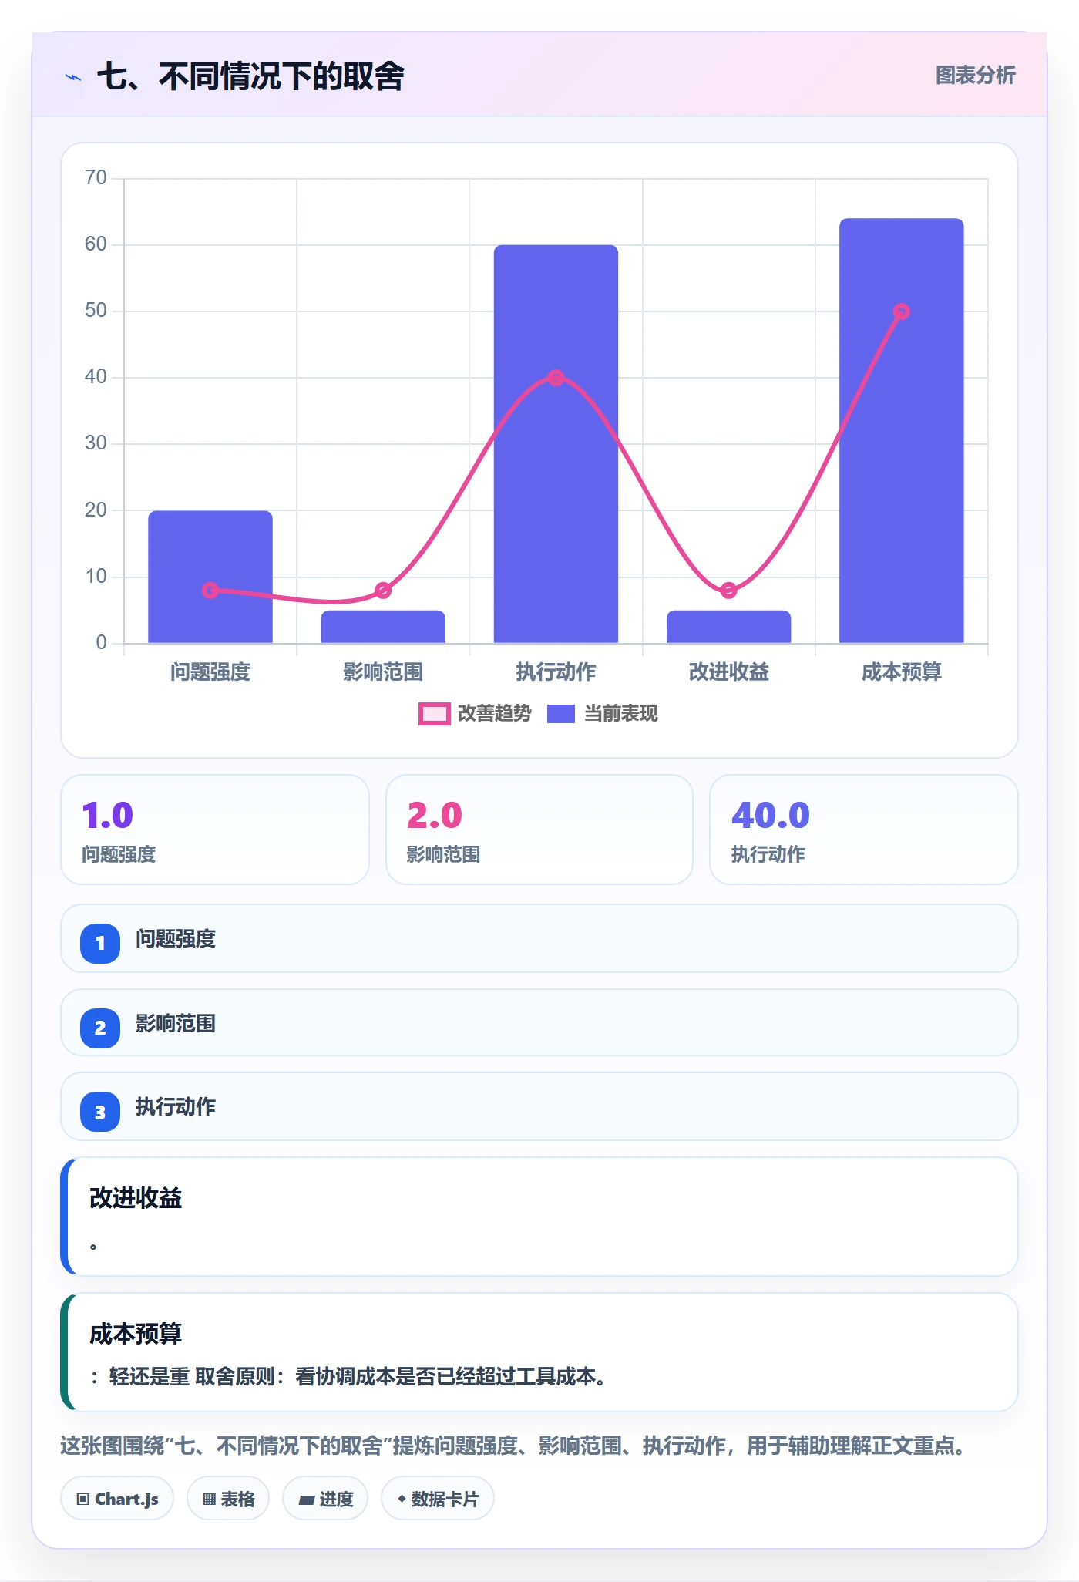Click the 问题强度 x-axis label
Screen dimensions: 1079x1582
click(x=210, y=672)
